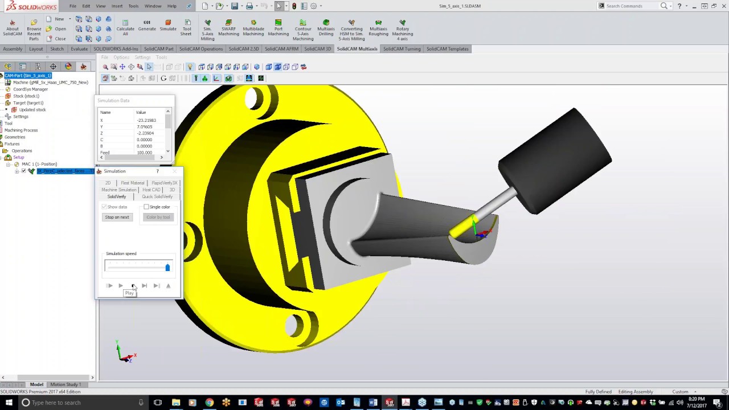Switch to SolidCAM 2.5D tab
The image size is (729, 410).
click(244, 49)
